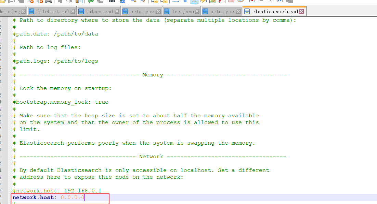
Task: Click the 'Elasticsearch performs poorly' comment line
Action: click(x=134, y=143)
